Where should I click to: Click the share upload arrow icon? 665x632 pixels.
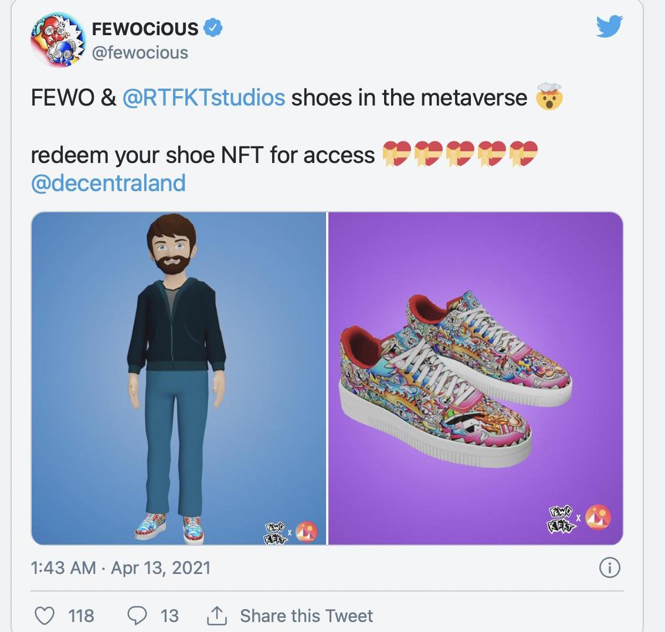click(217, 616)
